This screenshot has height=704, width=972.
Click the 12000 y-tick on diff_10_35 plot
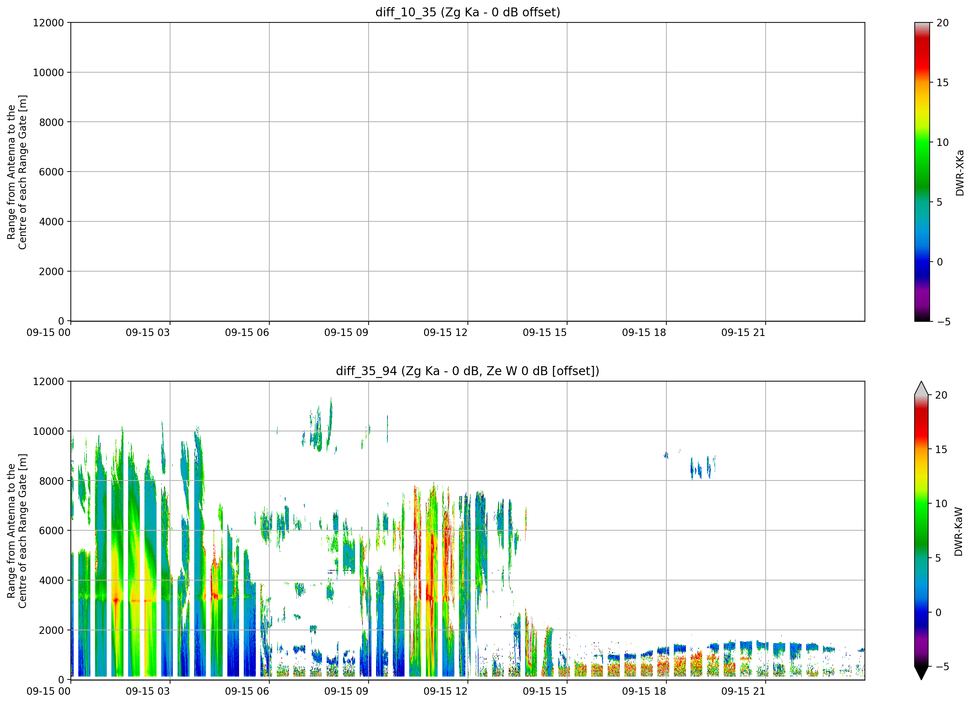(x=48, y=23)
